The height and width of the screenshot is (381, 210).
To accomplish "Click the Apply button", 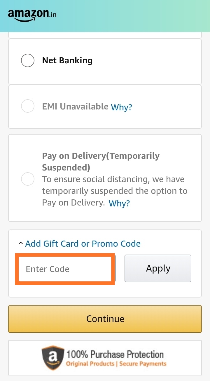I will (x=158, y=268).
